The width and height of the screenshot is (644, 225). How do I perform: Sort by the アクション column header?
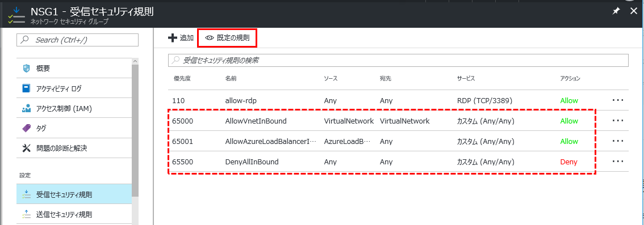(571, 78)
